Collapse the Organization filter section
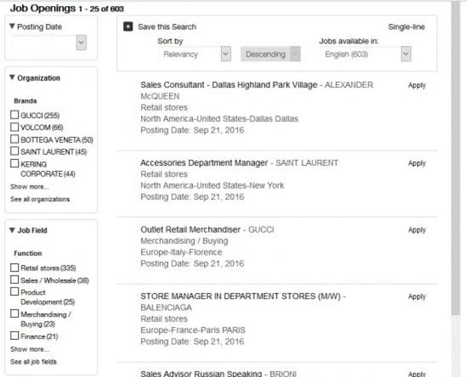The height and width of the screenshot is (377, 467). 12,78
